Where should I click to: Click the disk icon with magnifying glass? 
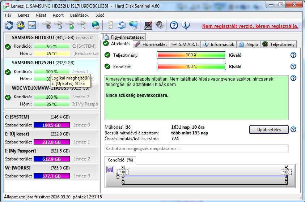point(81,25)
